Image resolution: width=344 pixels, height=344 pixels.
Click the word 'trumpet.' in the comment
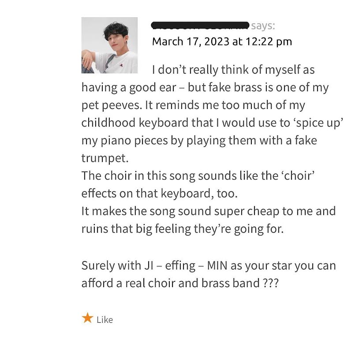point(105,158)
